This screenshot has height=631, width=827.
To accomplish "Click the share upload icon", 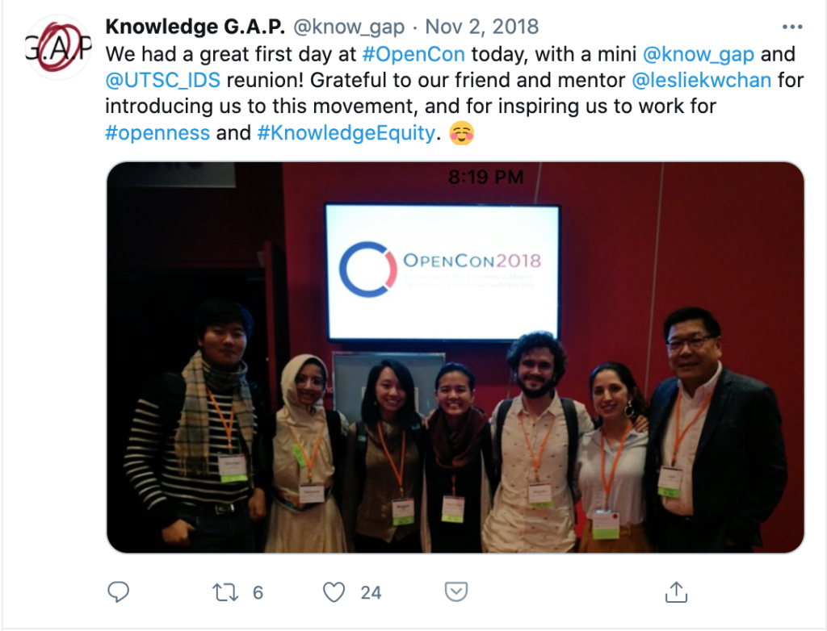I will click(x=676, y=592).
